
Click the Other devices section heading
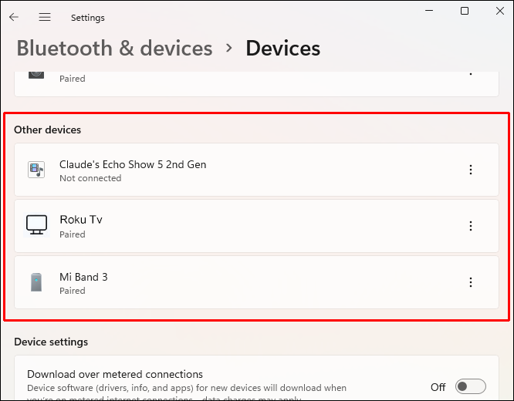coord(47,130)
